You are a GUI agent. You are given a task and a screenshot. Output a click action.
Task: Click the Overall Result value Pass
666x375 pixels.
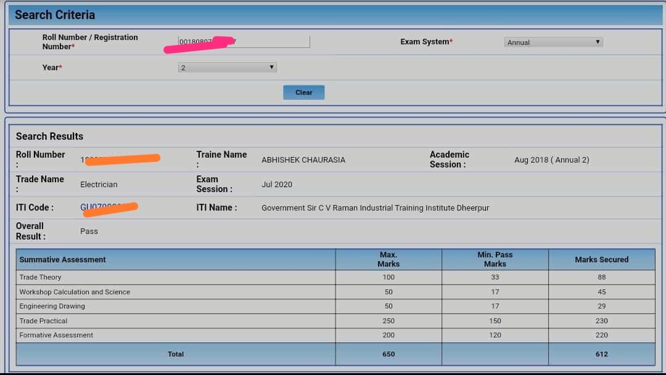coord(88,231)
